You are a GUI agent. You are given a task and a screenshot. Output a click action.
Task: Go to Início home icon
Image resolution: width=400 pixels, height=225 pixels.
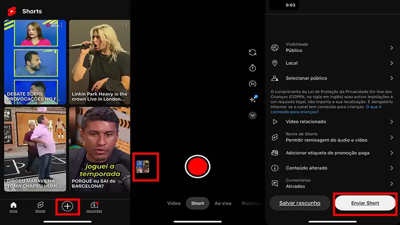click(13, 207)
